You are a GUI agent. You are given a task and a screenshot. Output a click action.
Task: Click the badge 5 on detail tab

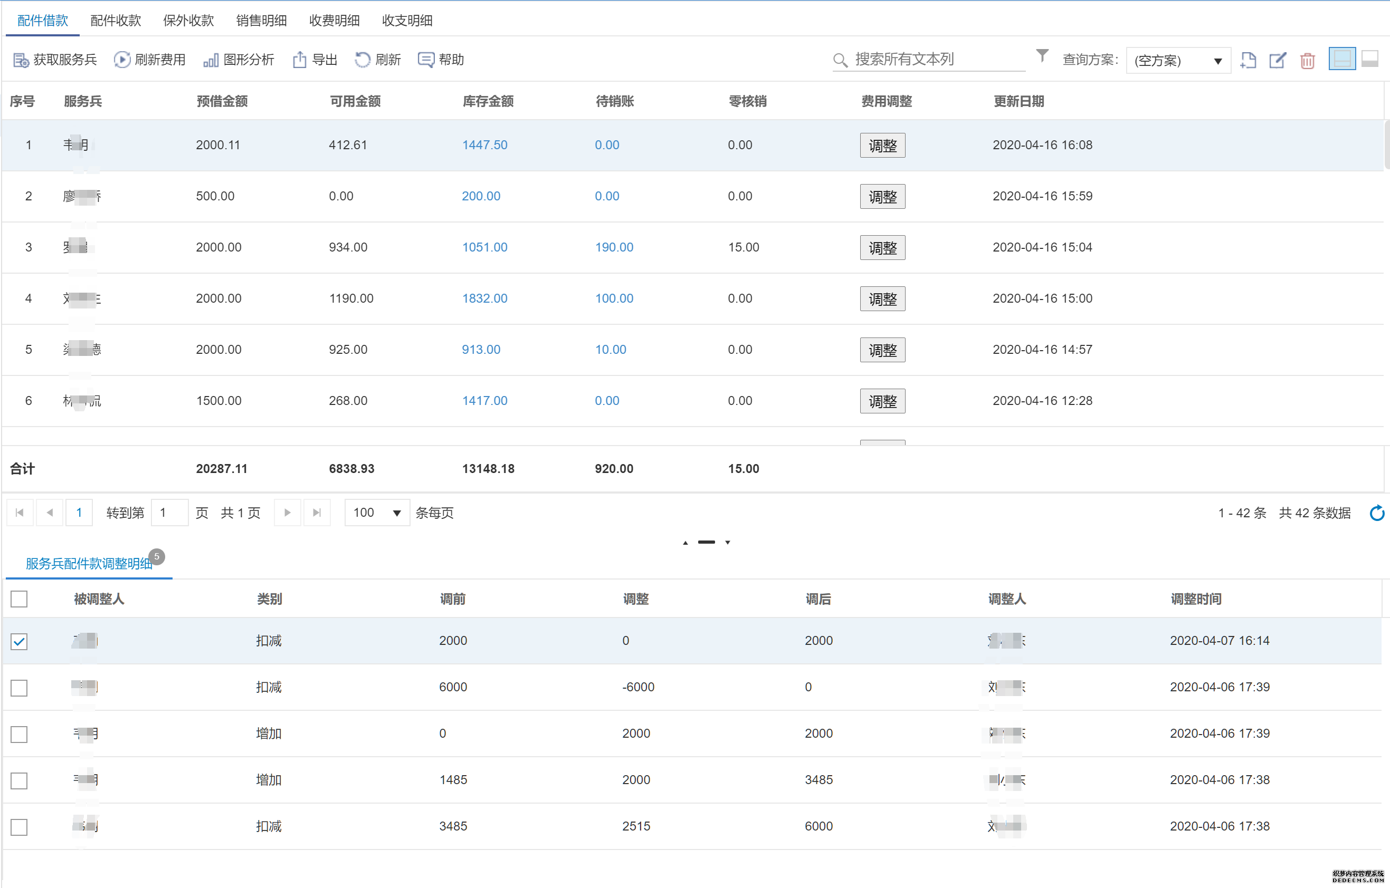coord(156,556)
